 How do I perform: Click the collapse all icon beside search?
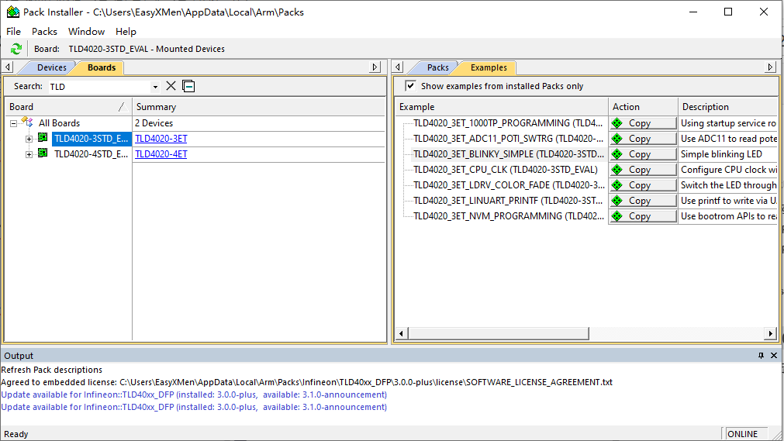(188, 86)
